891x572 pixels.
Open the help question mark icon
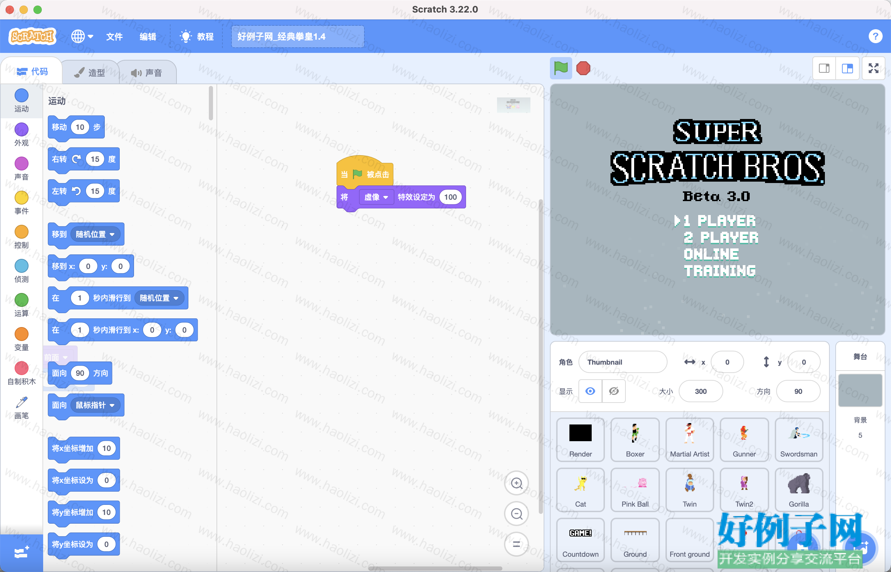click(875, 37)
